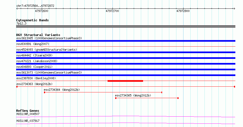Click gene label HUS1|NM_004507
243x127 pixels.
coord(28,114)
